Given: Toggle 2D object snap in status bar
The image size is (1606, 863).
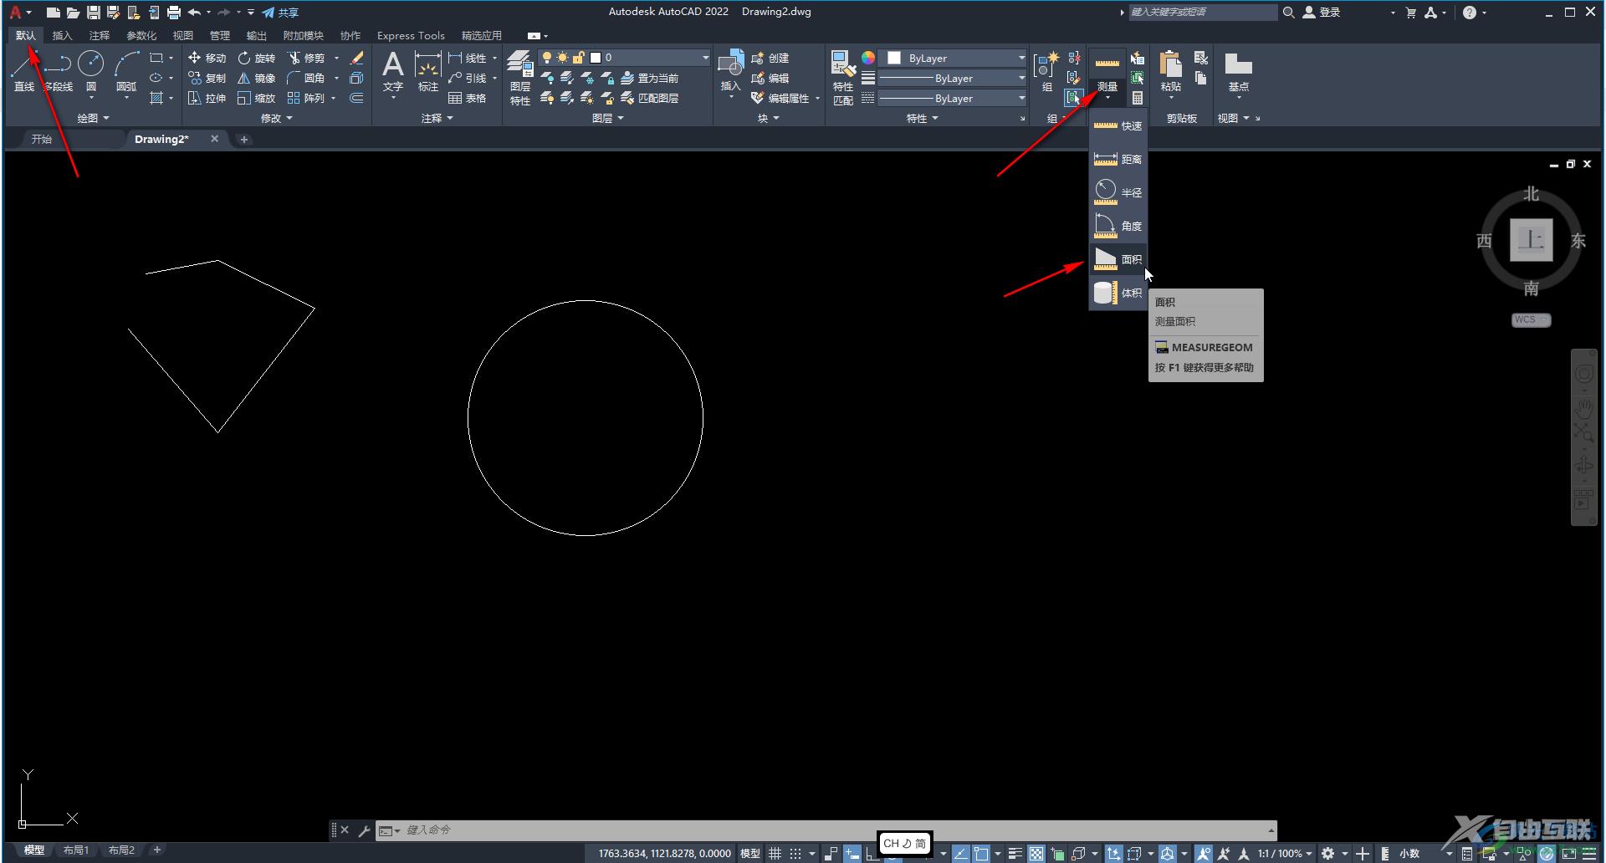Looking at the screenshot, I should [980, 854].
